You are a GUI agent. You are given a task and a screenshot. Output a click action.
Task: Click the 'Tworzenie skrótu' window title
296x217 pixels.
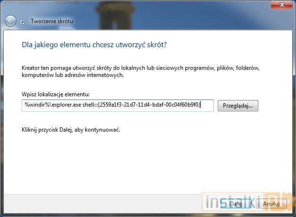(52, 21)
